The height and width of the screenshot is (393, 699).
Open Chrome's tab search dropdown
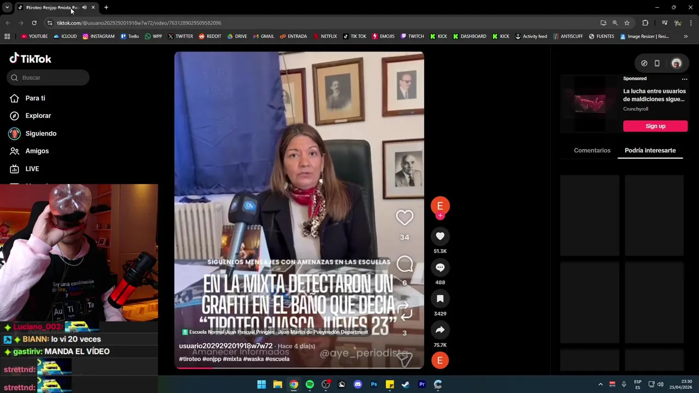point(7,7)
